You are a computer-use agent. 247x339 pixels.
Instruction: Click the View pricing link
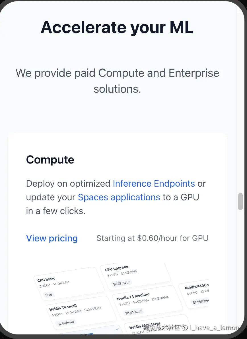(52, 238)
